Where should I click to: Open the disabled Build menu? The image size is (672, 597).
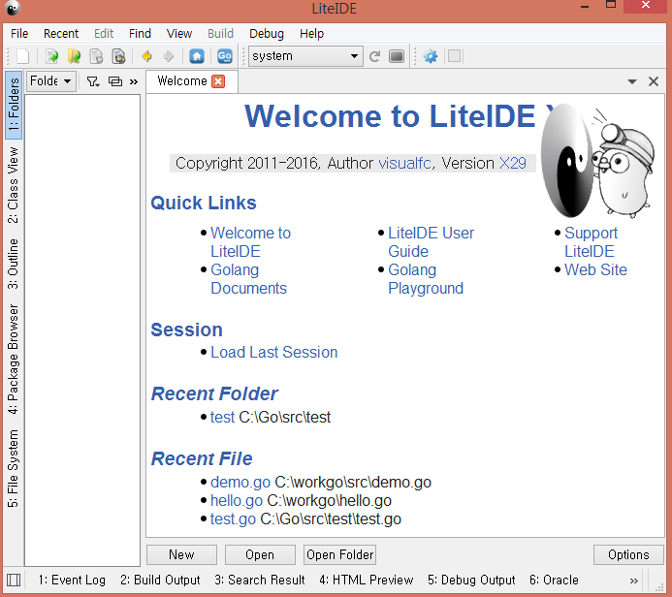[221, 33]
